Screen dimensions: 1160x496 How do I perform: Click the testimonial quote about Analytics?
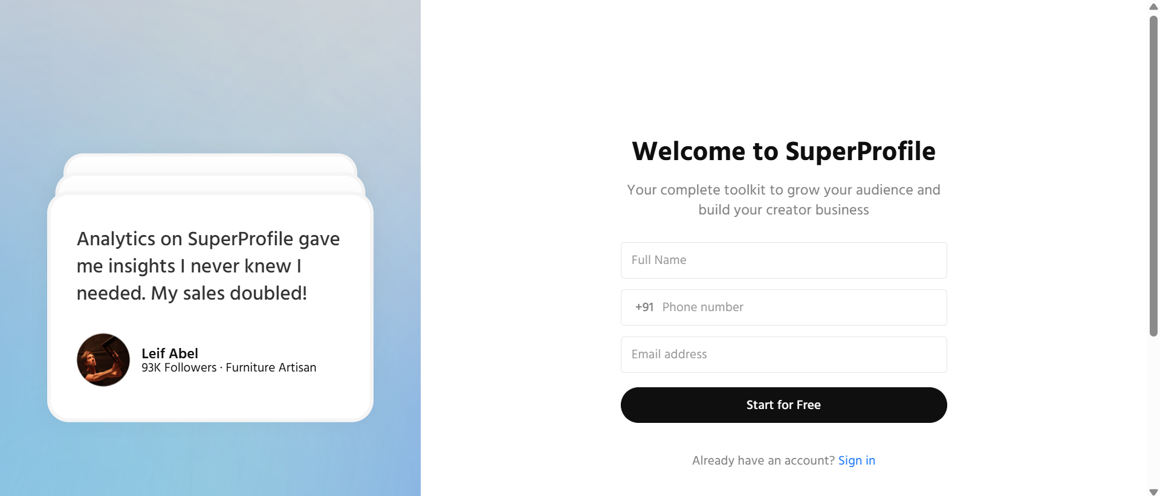pos(208,266)
